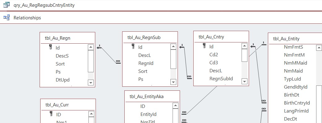
Task: Select EntityId field in tbl_Au_EntityAka
Action: pyautogui.click(x=148, y=114)
